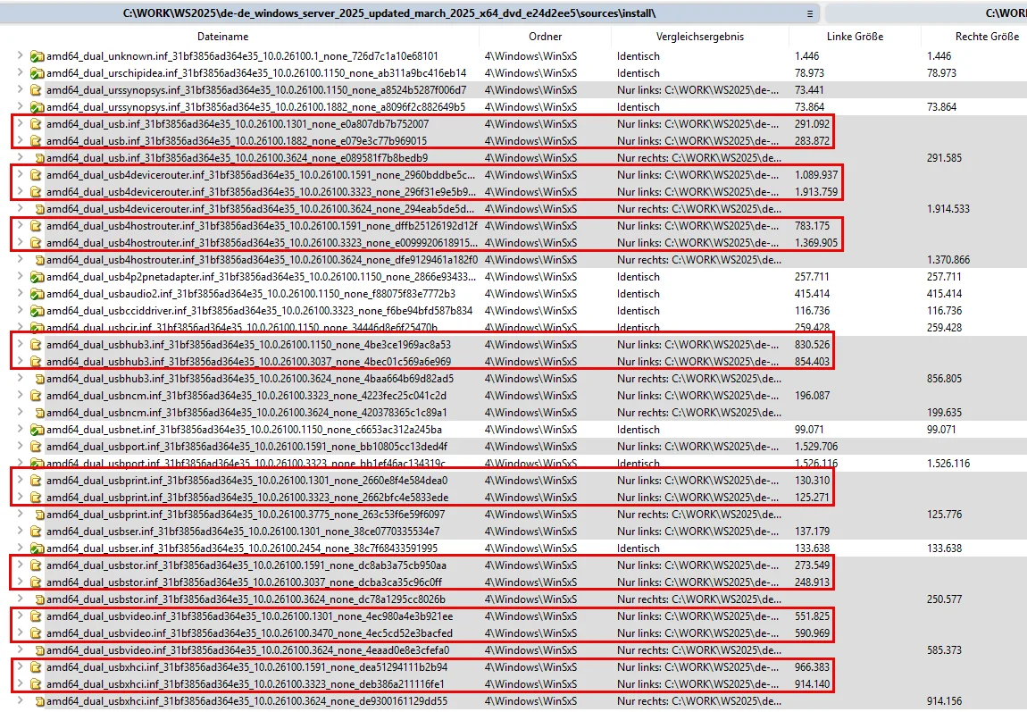Click right size value 199.635
The width and height of the screenshot is (1027, 712).
945,413
